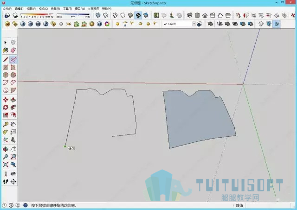Activate the Move tool
Screen dimensions: 297x210
click(6, 100)
